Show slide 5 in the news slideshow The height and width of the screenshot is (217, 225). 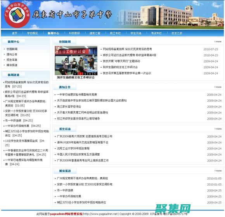coord(95,74)
